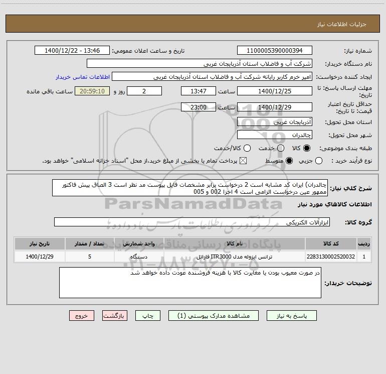The width and height of the screenshot is (386, 374).
Task: Click the چاپ print button
Action: (148, 316)
